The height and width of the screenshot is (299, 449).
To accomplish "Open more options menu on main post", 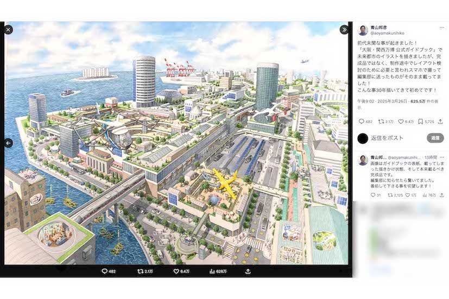I will click(442, 28).
